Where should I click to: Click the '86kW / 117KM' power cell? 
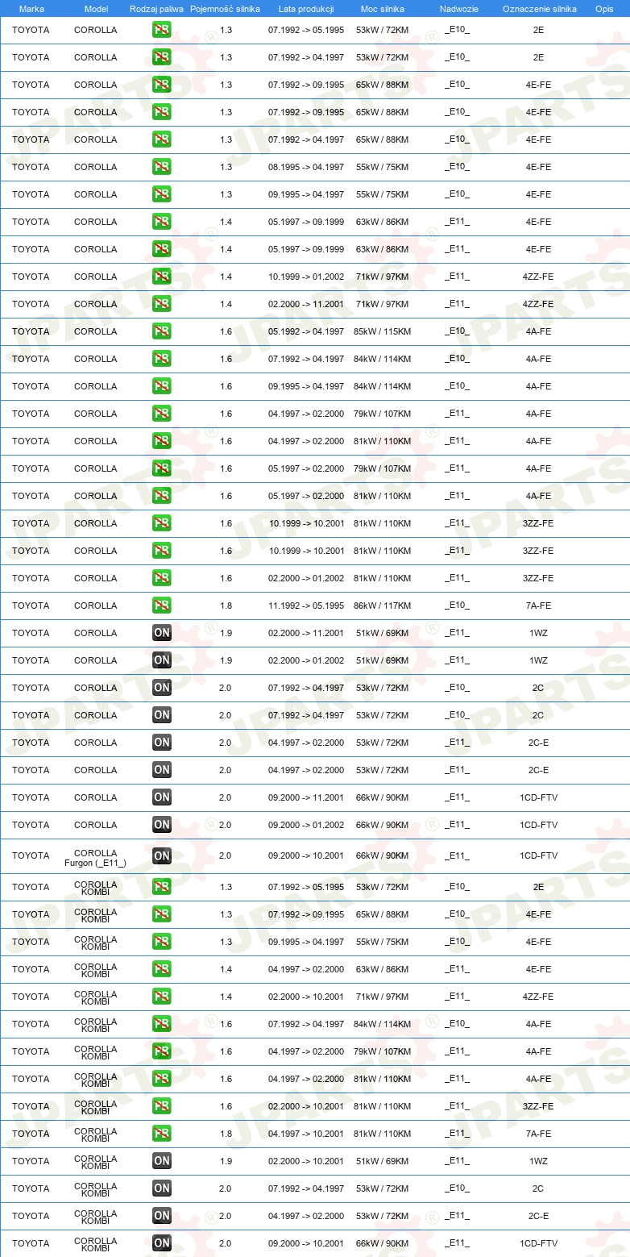382,606
